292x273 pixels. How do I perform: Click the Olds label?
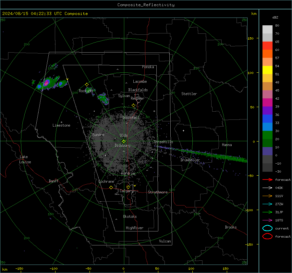click(x=124, y=135)
